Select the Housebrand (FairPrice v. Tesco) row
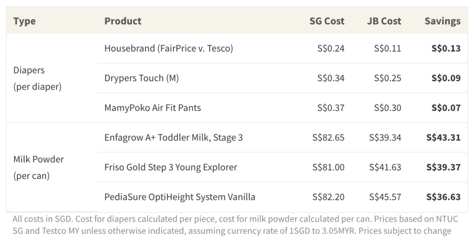The image size is (474, 243). (168, 49)
